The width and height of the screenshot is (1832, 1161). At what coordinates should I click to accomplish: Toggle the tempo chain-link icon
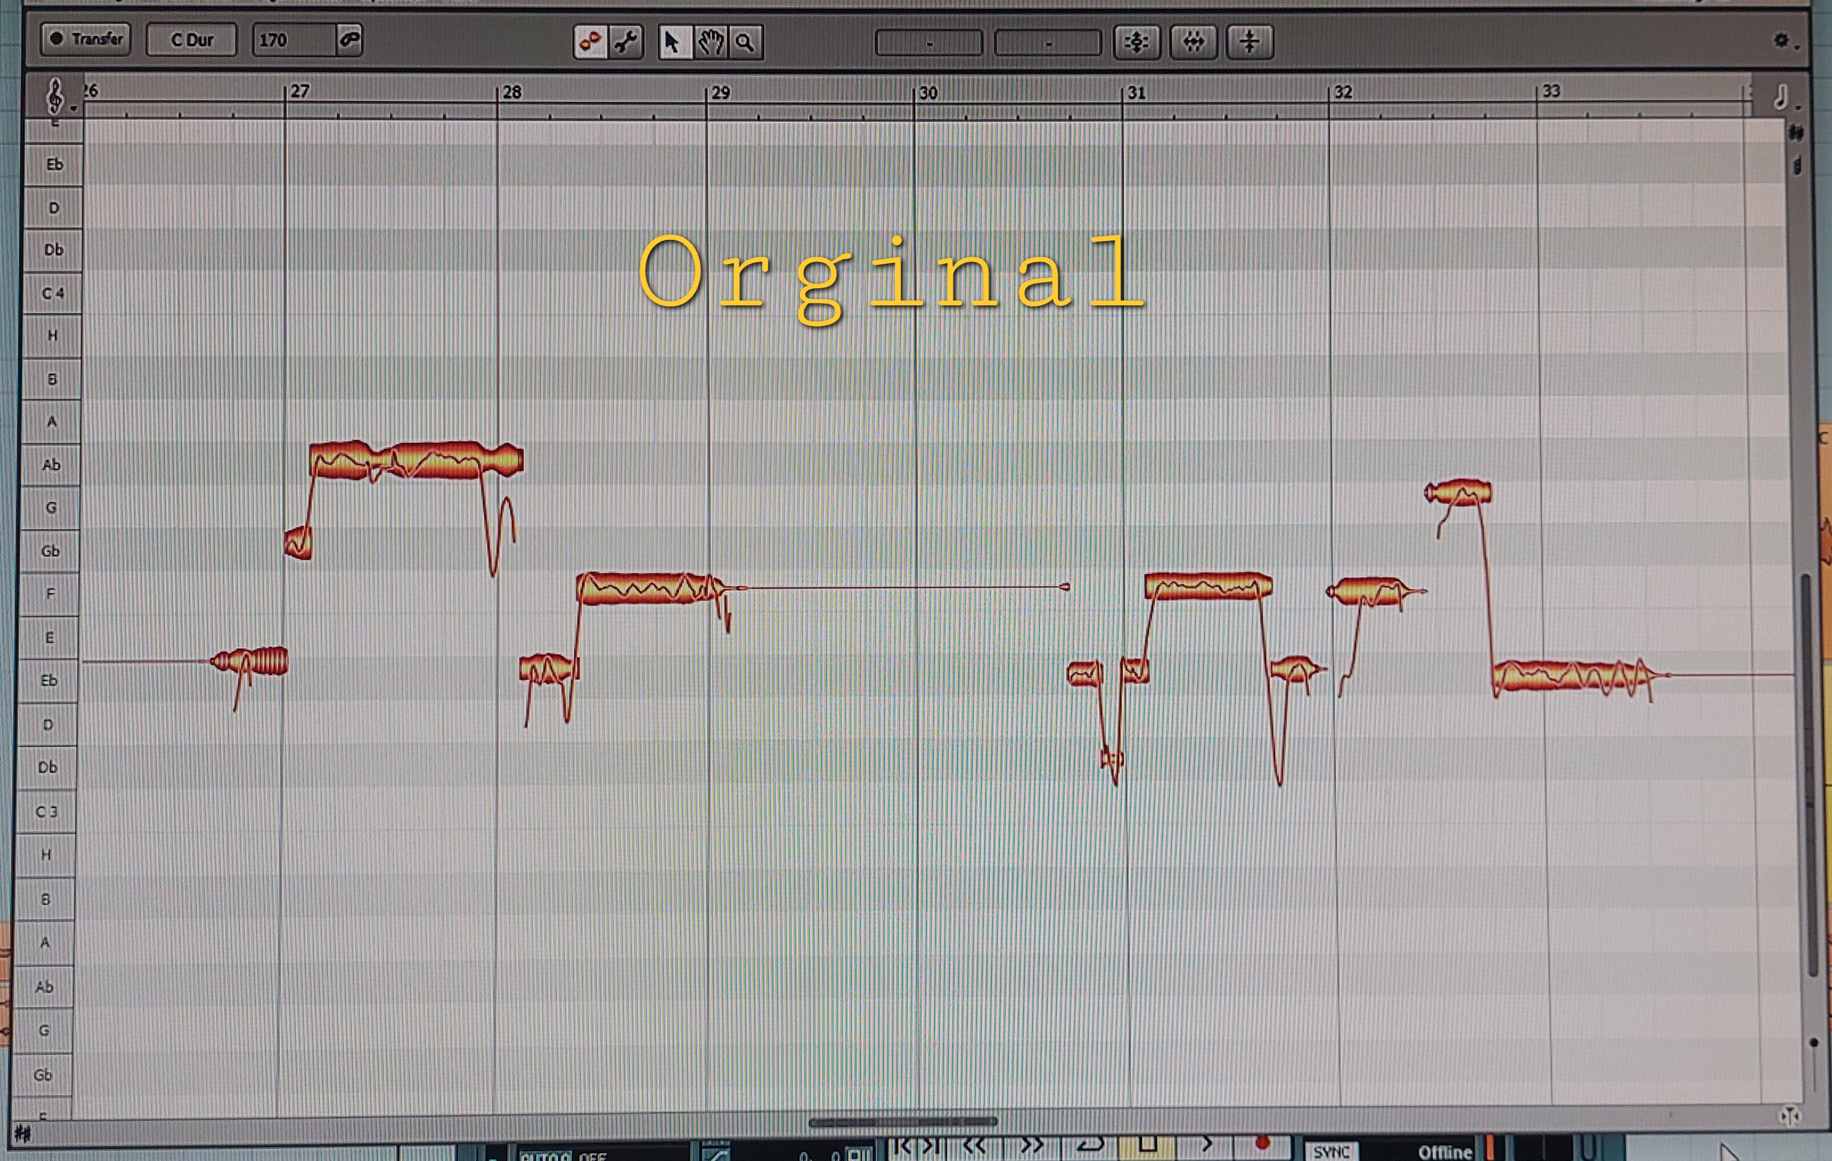point(349,39)
